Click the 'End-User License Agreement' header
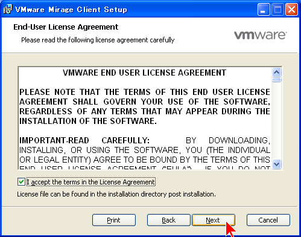Image resolution: width=301 pixels, height=237 pixels. point(66,27)
